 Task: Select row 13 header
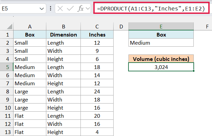7,132
